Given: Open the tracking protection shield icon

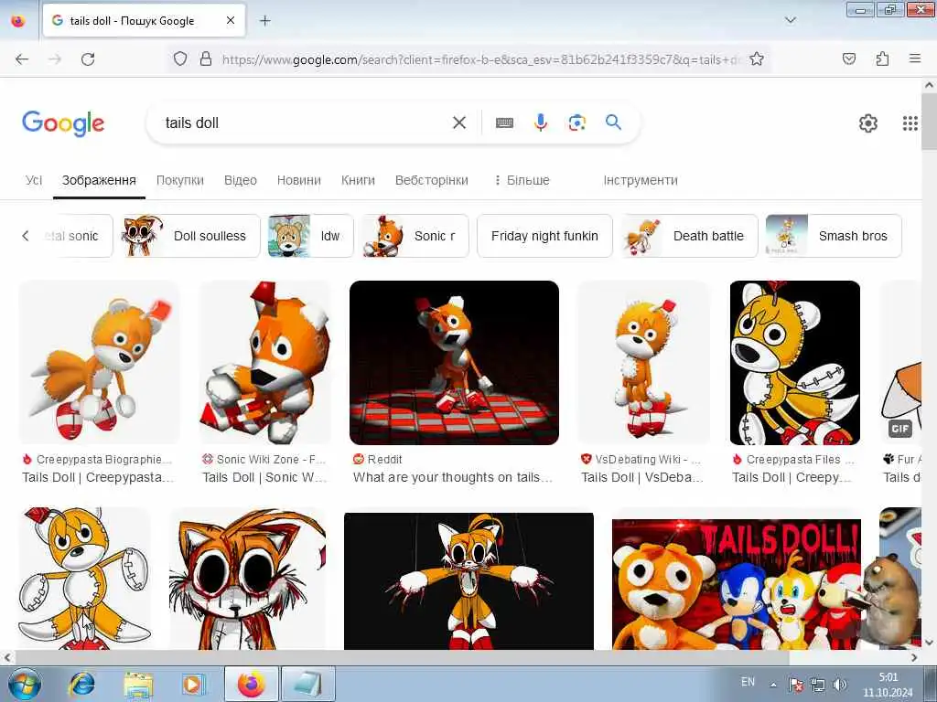Looking at the screenshot, I should click(x=180, y=58).
